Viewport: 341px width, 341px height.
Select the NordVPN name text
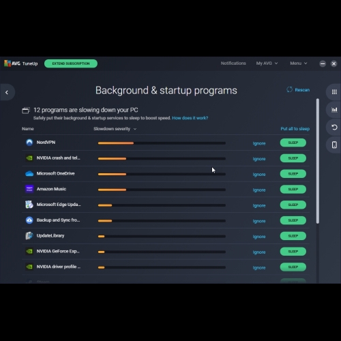coord(46,143)
